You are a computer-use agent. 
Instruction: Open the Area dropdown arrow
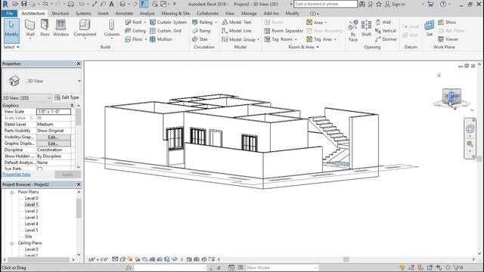coord(325,23)
